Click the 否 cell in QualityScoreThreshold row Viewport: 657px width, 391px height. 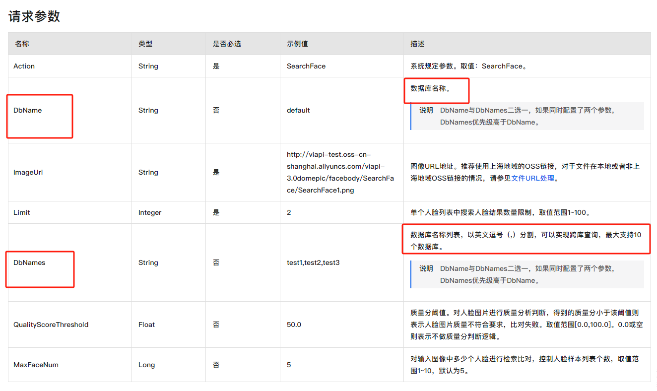click(216, 325)
